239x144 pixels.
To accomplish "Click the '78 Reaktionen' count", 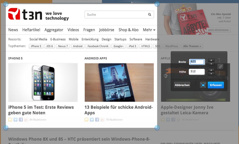I will coord(114,120).
